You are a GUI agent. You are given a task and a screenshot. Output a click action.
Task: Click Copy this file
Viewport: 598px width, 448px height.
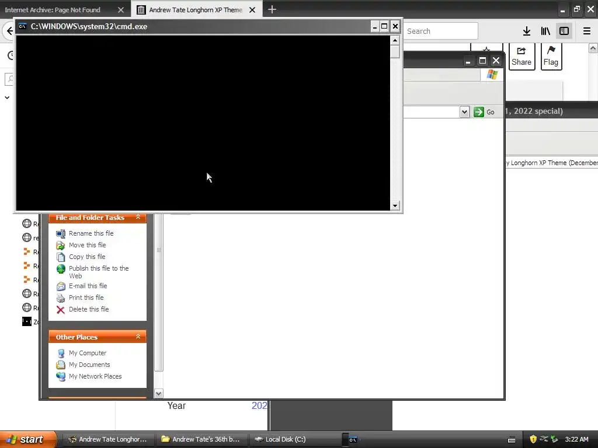click(87, 257)
